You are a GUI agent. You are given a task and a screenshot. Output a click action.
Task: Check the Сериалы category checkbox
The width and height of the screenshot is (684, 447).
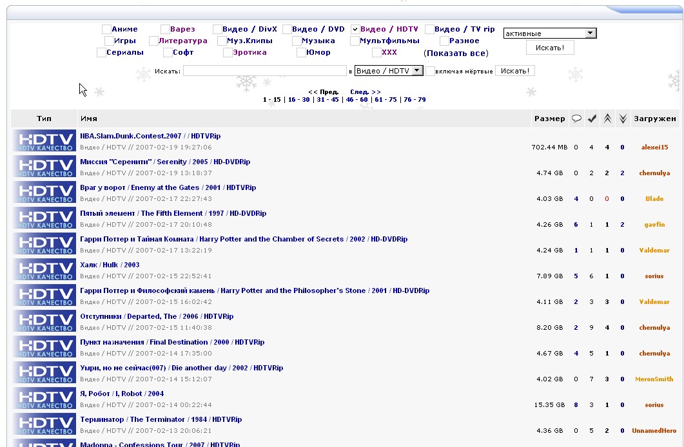coord(101,53)
